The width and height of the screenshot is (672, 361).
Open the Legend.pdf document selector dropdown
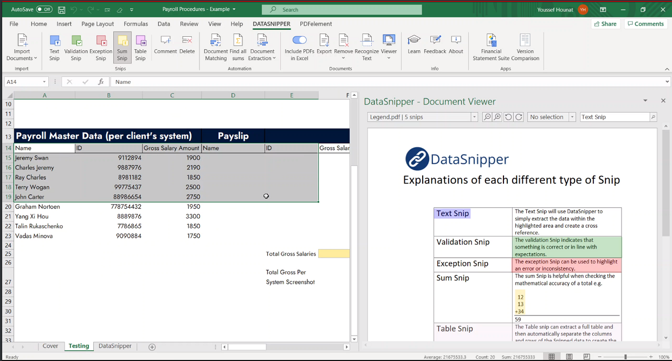474,117
